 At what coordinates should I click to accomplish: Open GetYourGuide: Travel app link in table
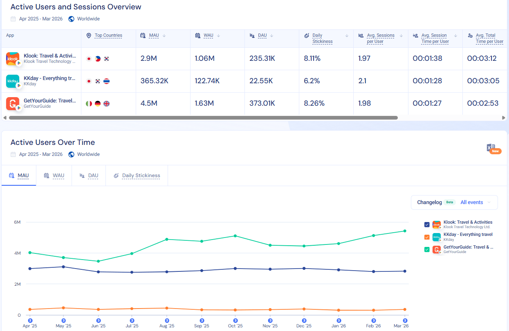click(50, 101)
